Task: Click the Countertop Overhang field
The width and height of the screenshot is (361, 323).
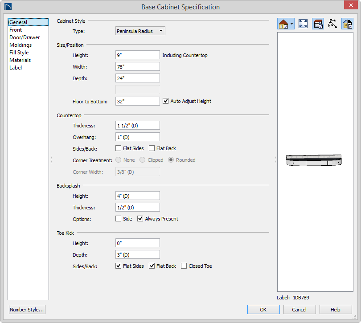Action: coord(137,137)
